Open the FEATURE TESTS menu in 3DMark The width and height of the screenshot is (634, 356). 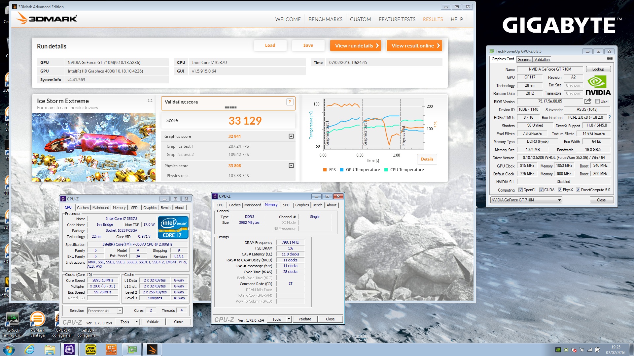397,19
